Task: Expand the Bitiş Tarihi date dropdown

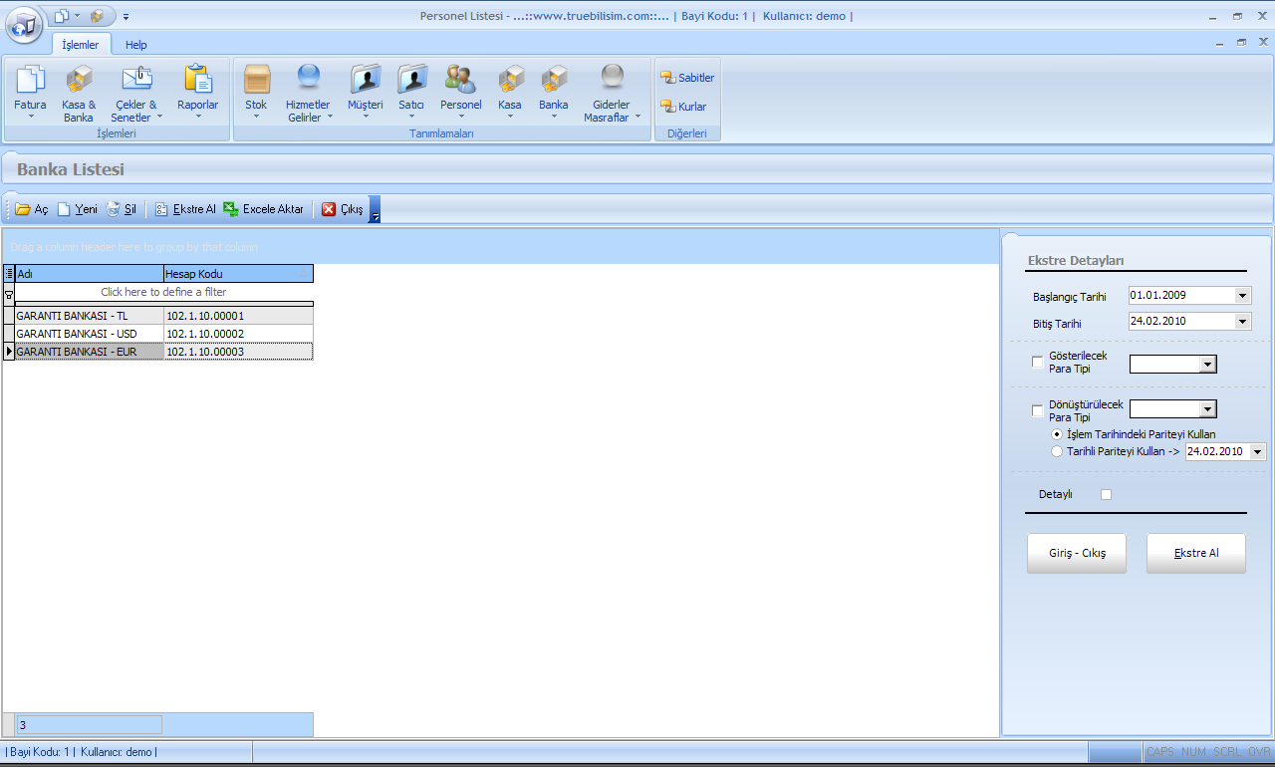Action: coord(1241,322)
